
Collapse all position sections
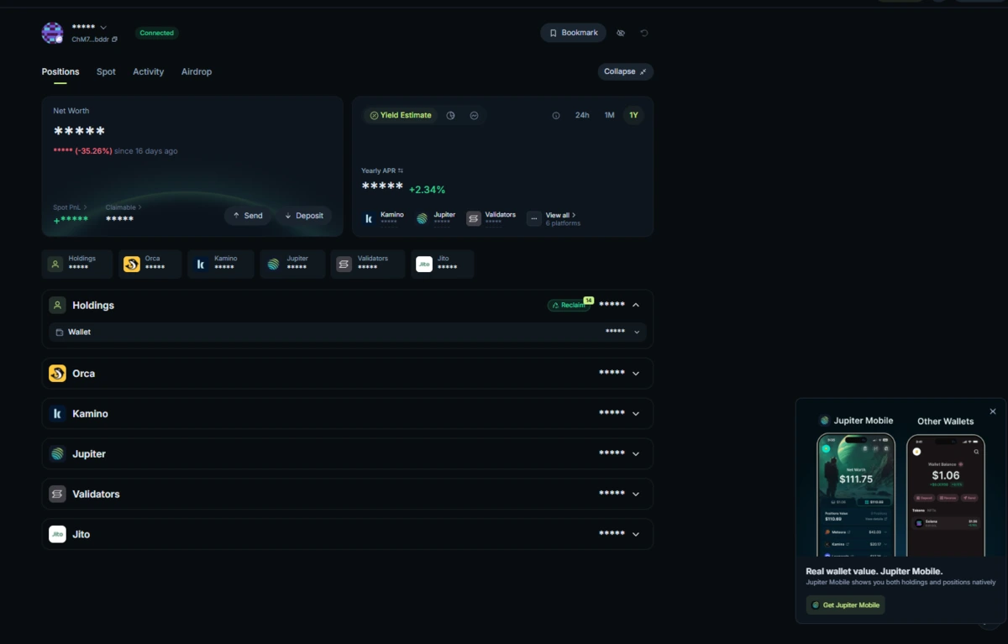pos(626,71)
